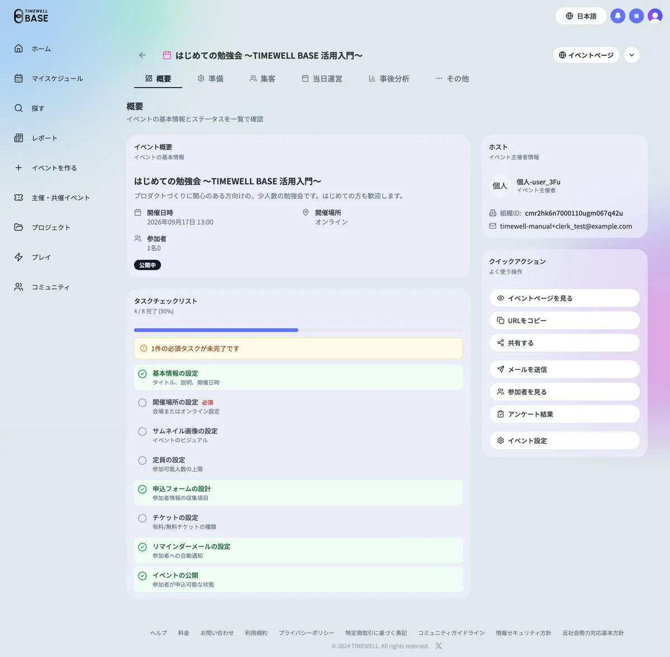Viewport: 670px width, 657px height.
Task: Click イベント設定 quick action
Action: (x=564, y=441)
